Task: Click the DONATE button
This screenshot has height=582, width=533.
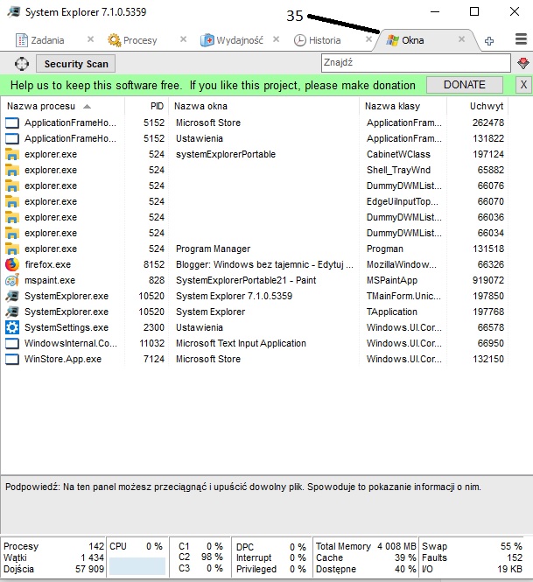Action: pos(465,85)
